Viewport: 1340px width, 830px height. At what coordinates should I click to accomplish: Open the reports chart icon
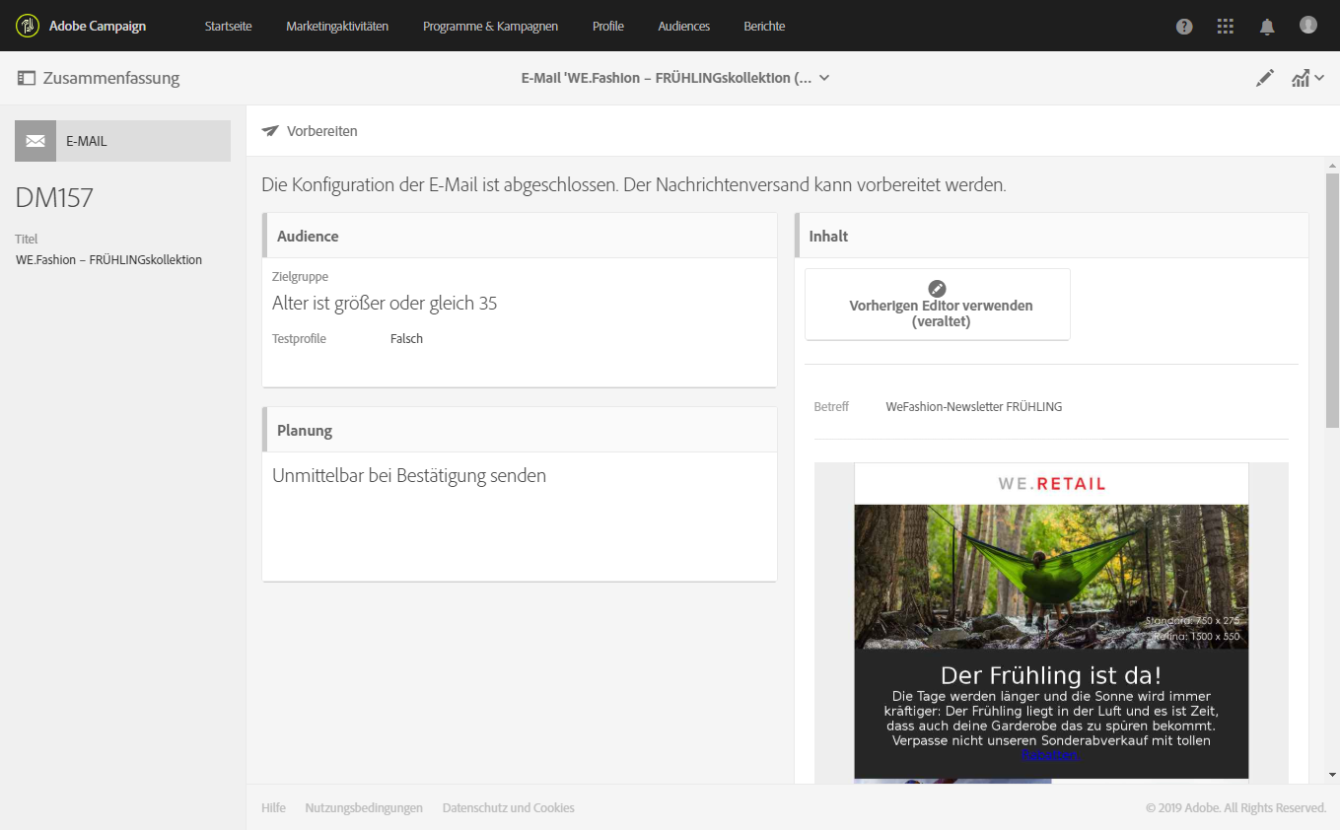pos(1301,78)
